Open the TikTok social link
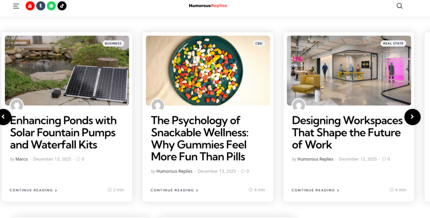 point(62,6)
